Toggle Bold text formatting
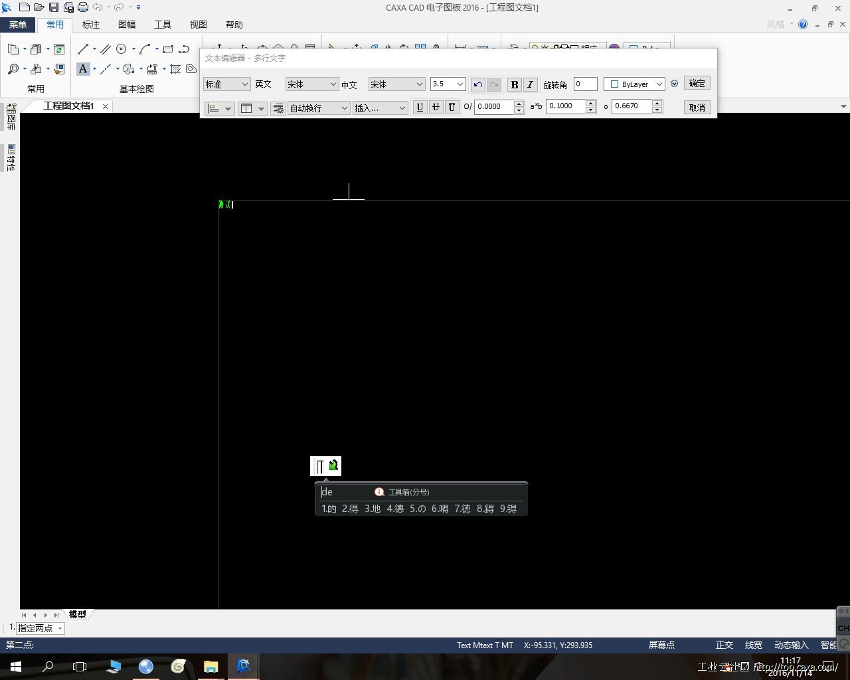The height and width of the screenshot is (680, 850). coord(514,84)
